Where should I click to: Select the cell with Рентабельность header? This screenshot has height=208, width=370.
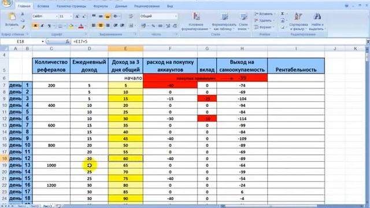coord(296,66)
